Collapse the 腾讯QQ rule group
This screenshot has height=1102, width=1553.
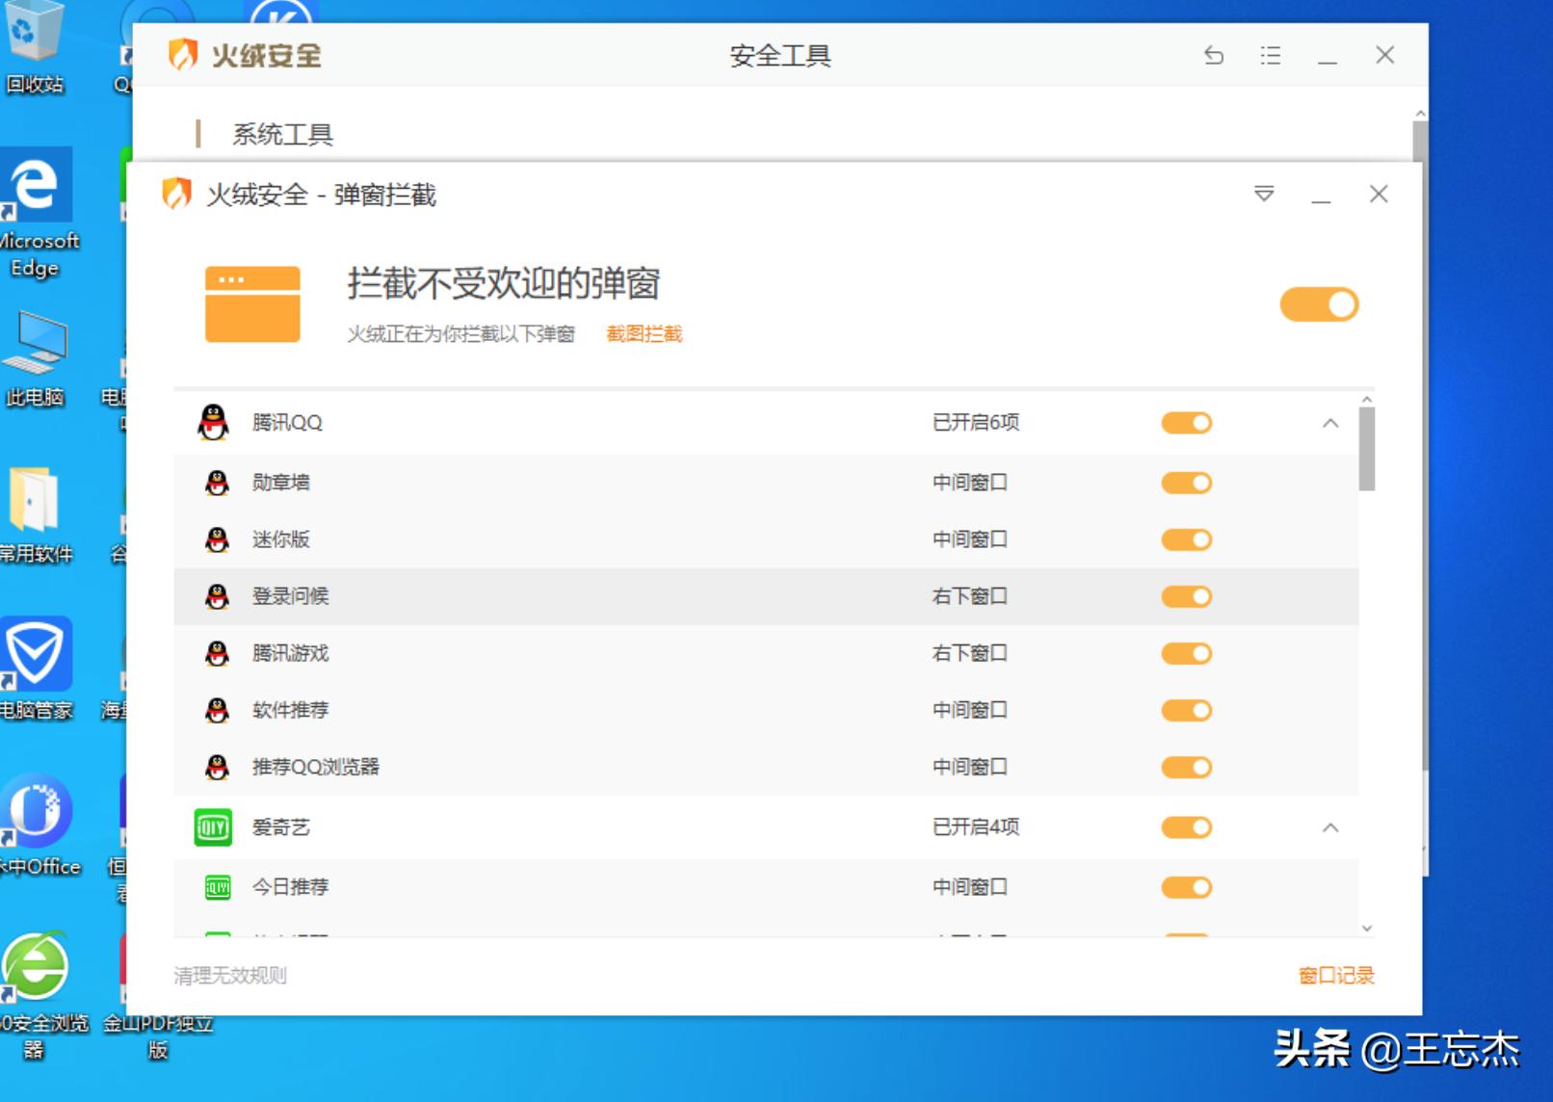(1331, 422)
